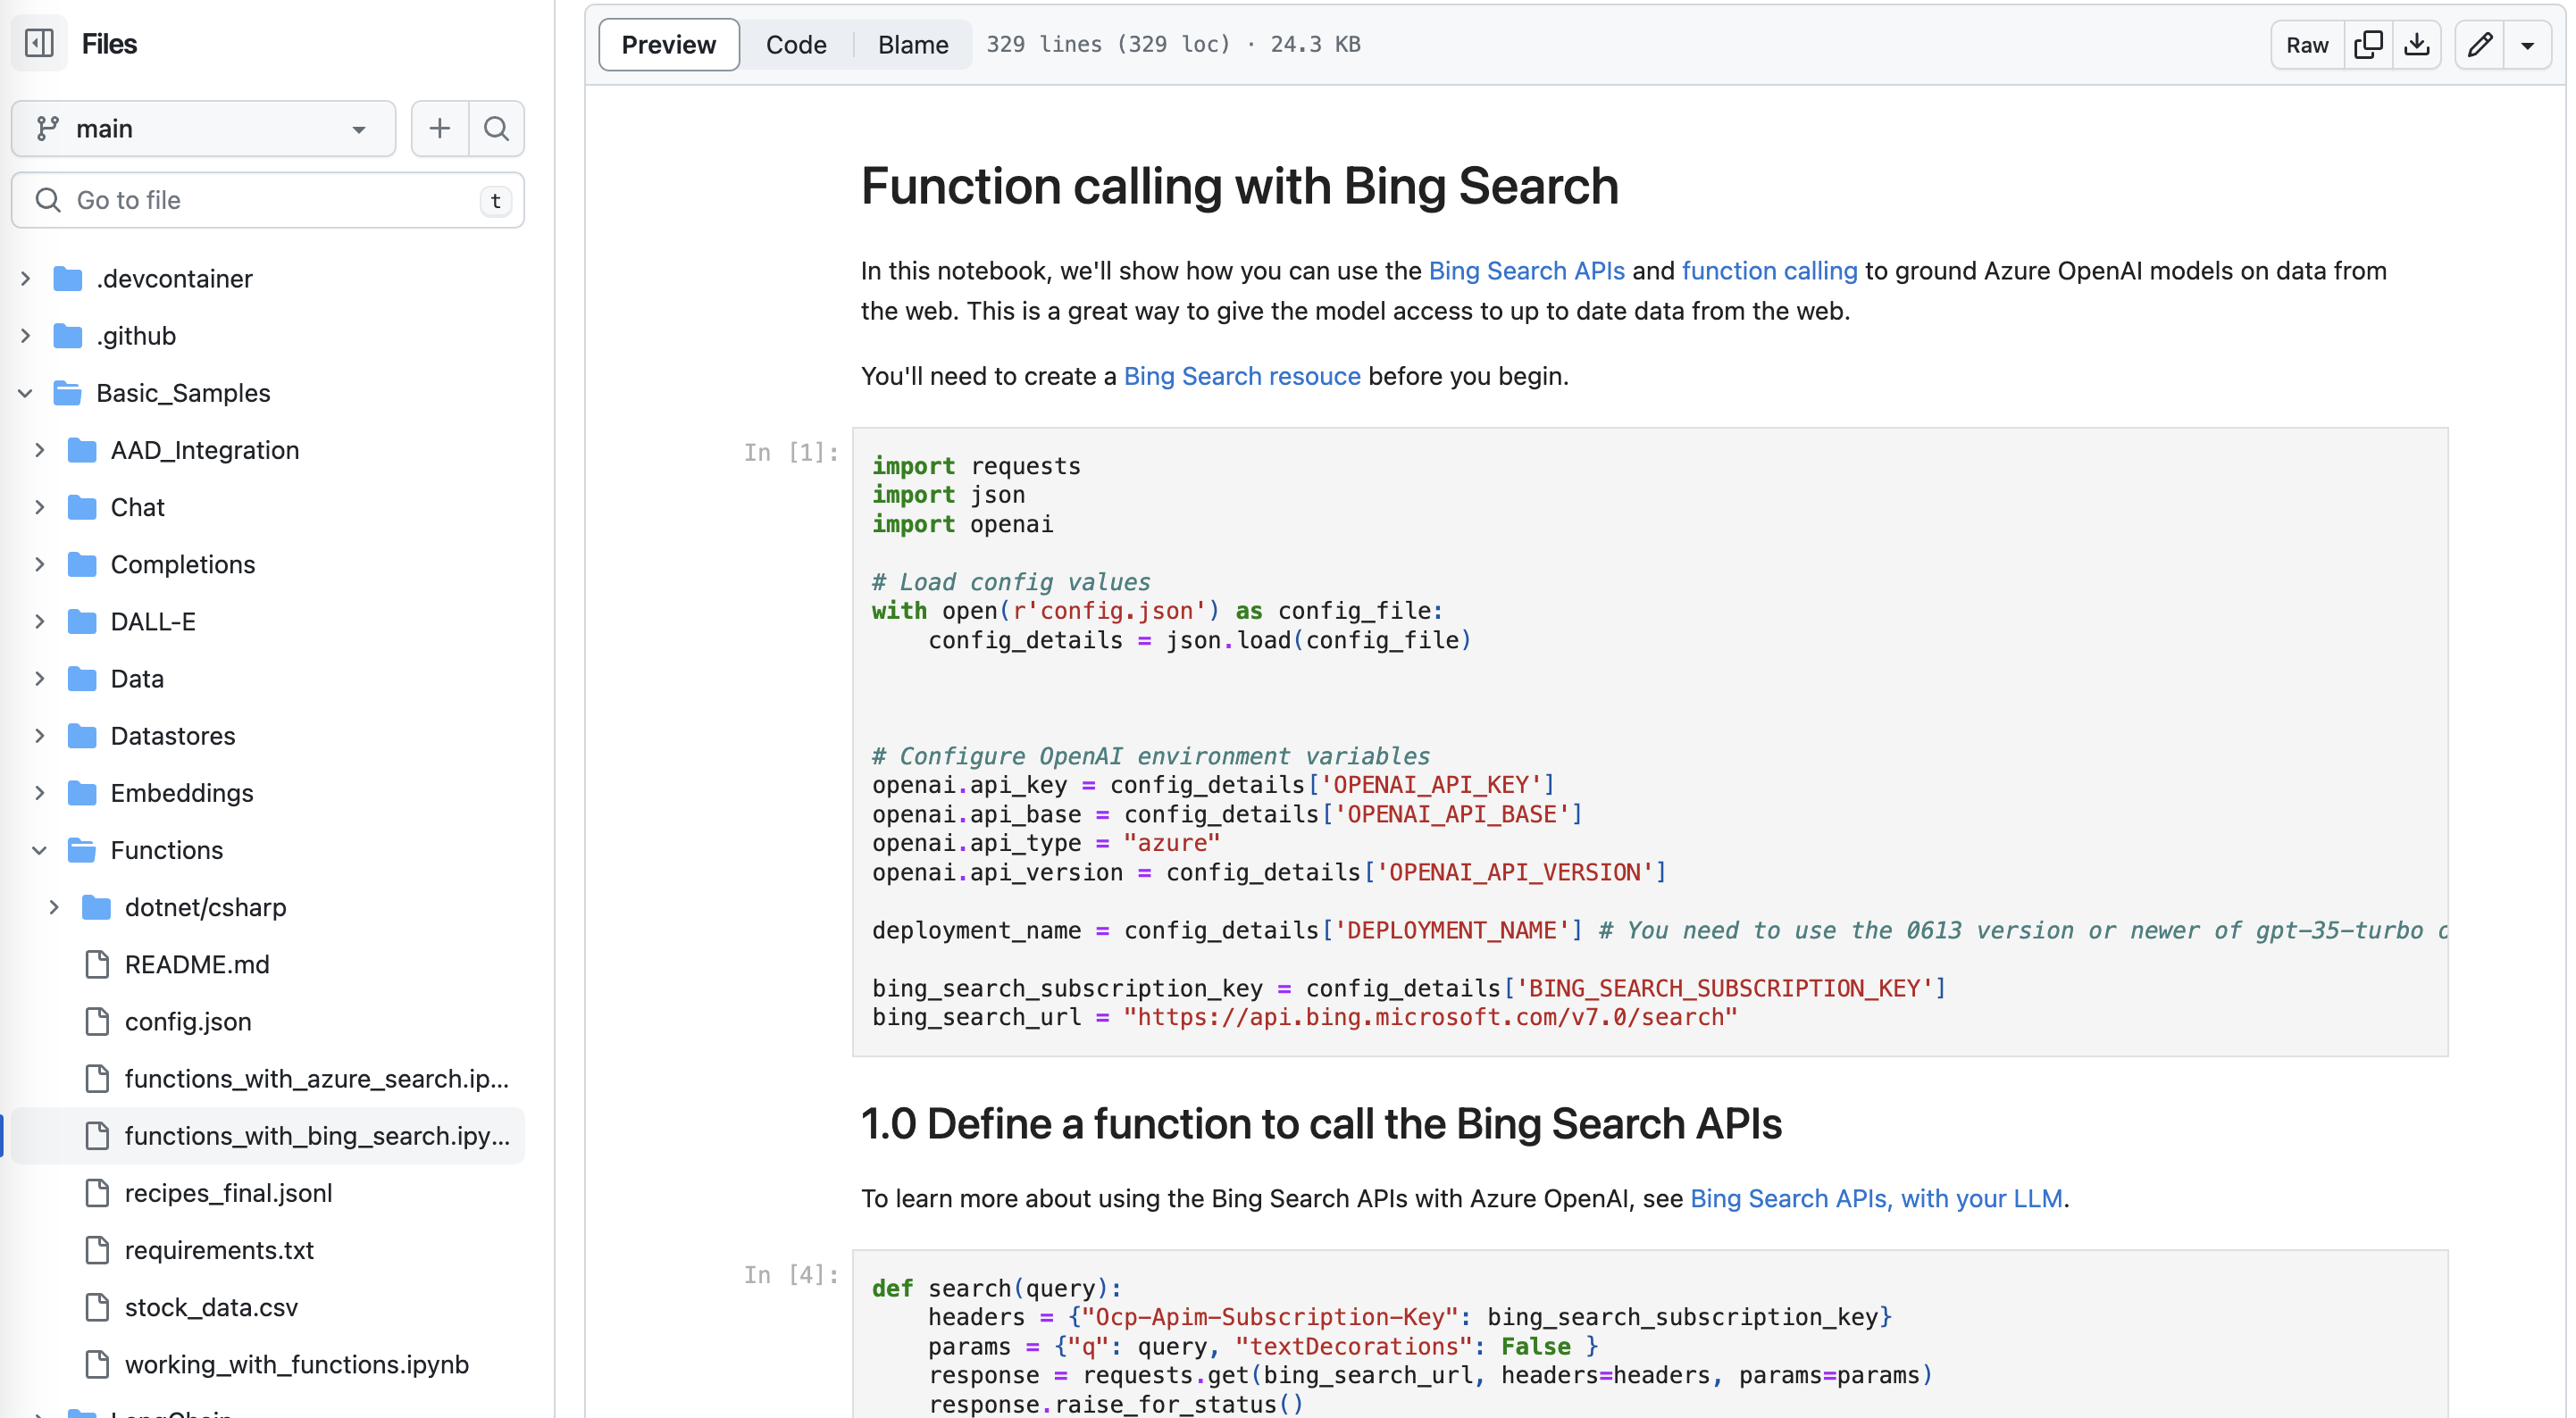This screenshot has width=2576, height=1418.
Task: Click the DALL-E folder icon
Action: (82, 621)
